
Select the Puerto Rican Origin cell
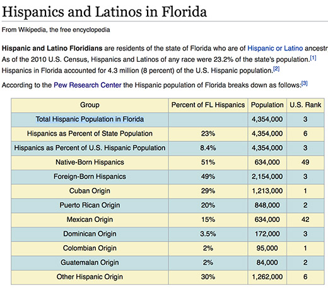[x=90, y=205]
